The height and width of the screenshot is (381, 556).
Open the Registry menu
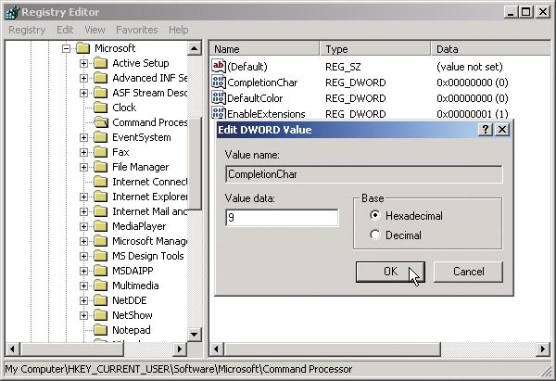tap(27, 30)
